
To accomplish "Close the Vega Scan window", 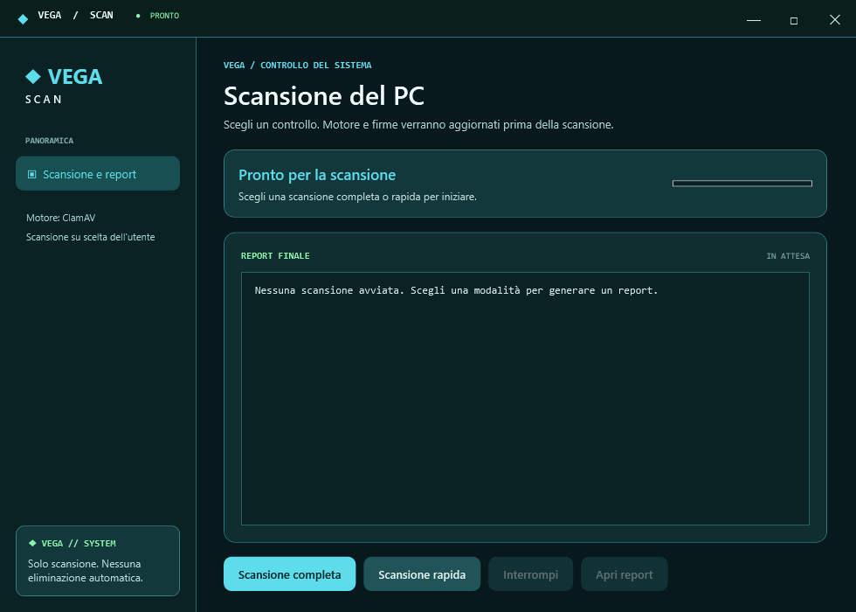I will (x=835, y=19).
